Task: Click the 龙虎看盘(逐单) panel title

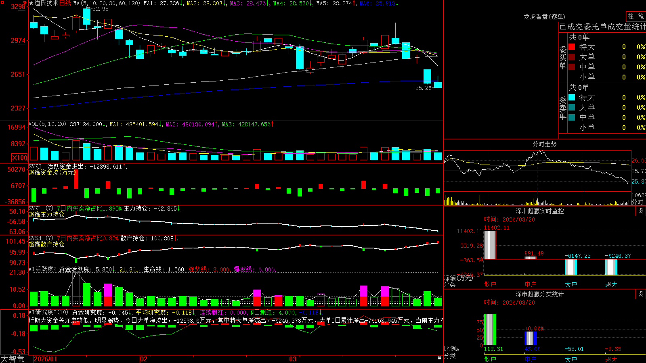Action: coord(544,17)
